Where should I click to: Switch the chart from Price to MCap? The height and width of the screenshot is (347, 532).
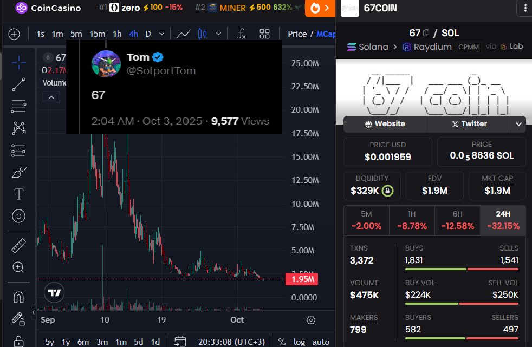click(x=327, y=34)
